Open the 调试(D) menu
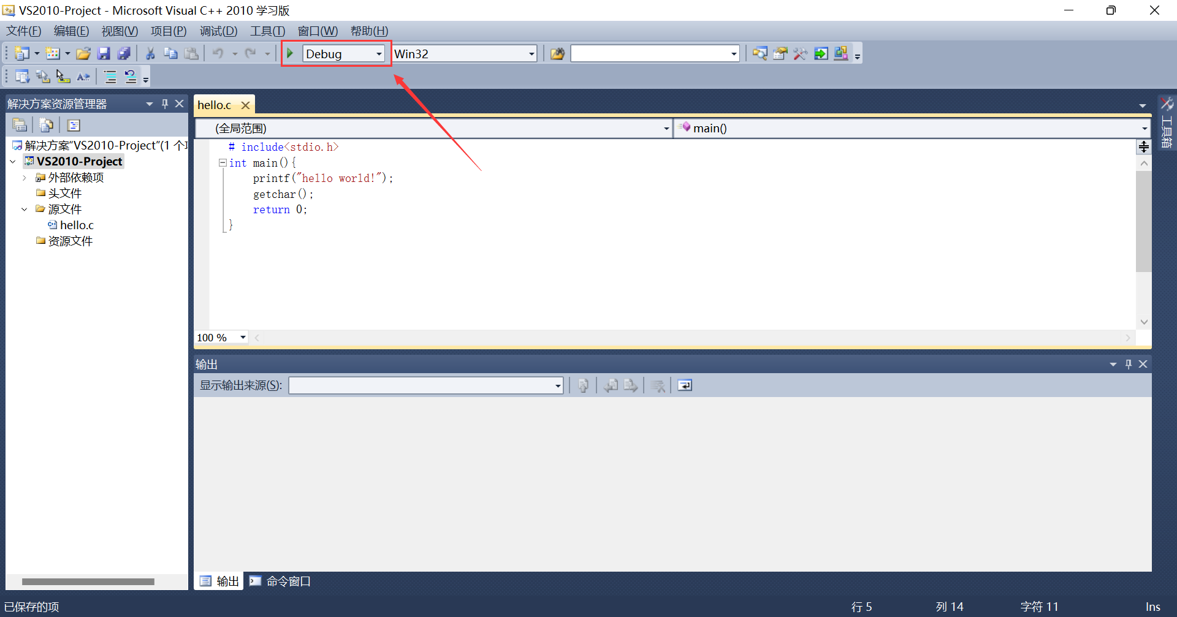The width and height of the screenshot is (1177, 617). click(x=218, y=31)
